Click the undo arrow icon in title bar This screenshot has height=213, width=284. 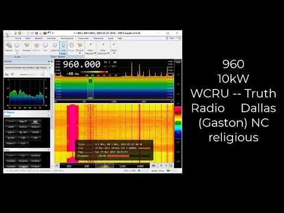[49, 33]
